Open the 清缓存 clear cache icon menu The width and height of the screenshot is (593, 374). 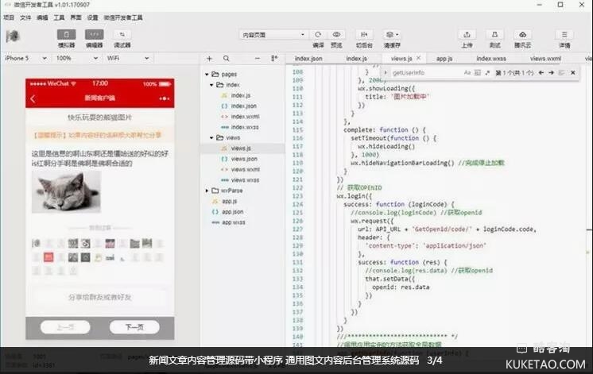pos(392,34)
